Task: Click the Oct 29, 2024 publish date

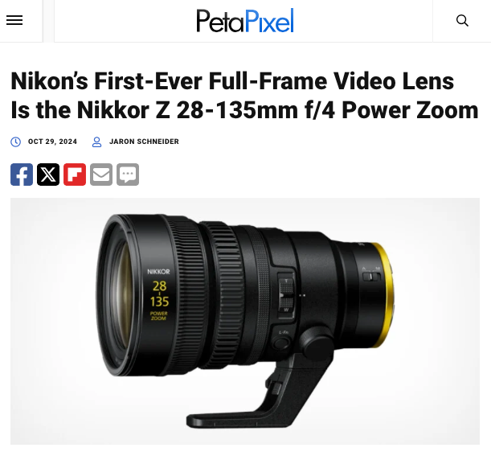Action: (52, 142)
